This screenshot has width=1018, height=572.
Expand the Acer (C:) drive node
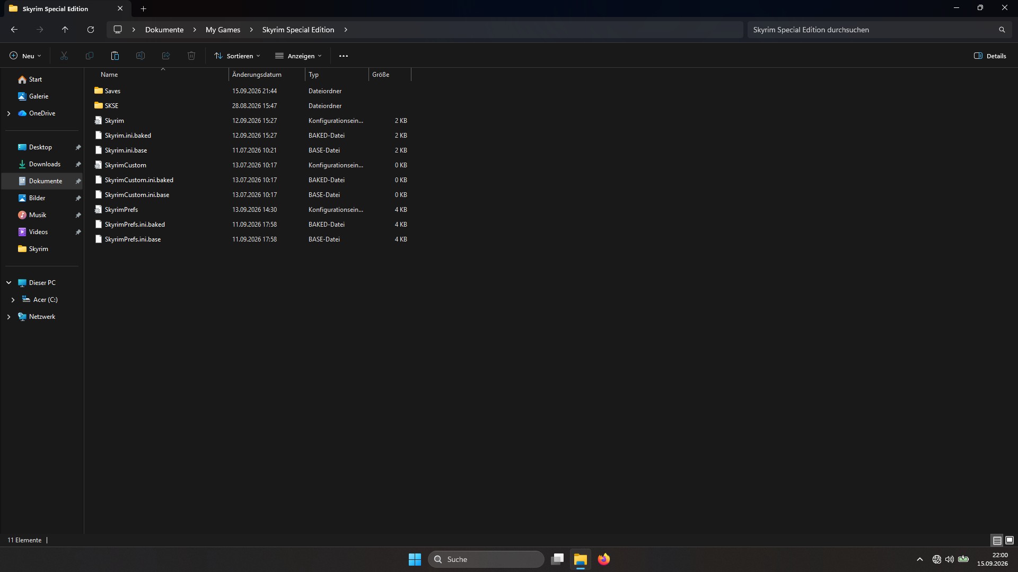(x=13, y=300)
